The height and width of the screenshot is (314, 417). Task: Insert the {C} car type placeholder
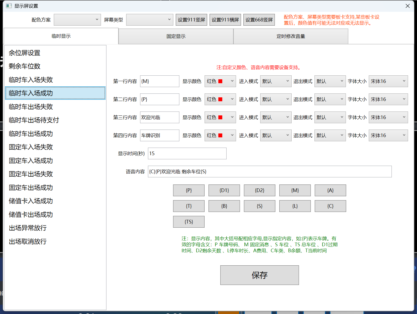[330, 206]
